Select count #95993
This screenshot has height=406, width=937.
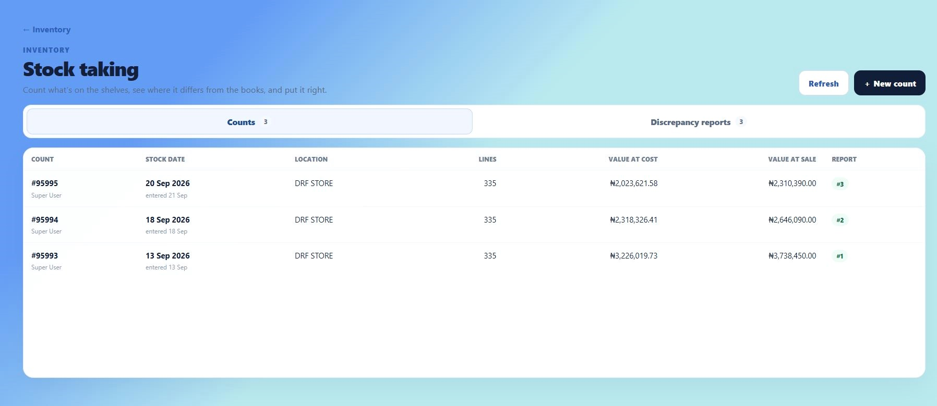(x=45, y=256)
